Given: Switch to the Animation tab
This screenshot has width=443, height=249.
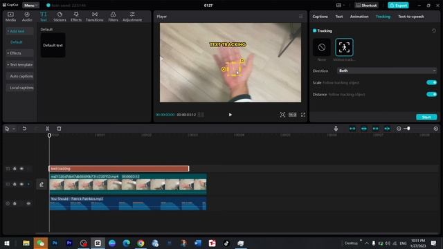Looking at the screenshot, I should (359, 17).
